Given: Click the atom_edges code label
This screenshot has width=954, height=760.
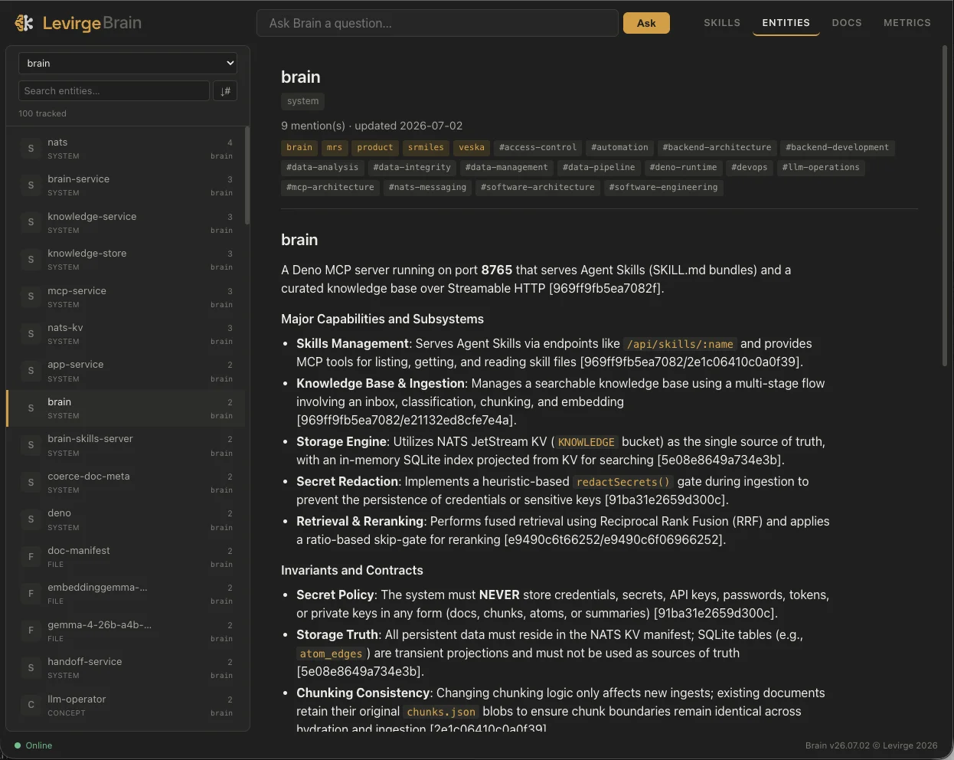Looking at the screenshot, I should click(x=331, y=654).
